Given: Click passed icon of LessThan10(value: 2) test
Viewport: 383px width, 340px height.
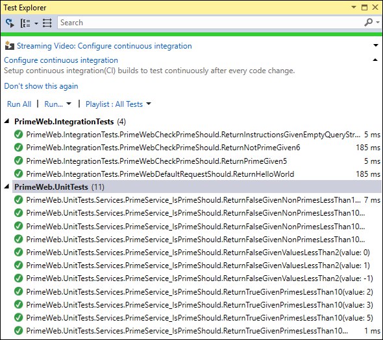Looking at the screenshot, I should [x=18, y=291].
